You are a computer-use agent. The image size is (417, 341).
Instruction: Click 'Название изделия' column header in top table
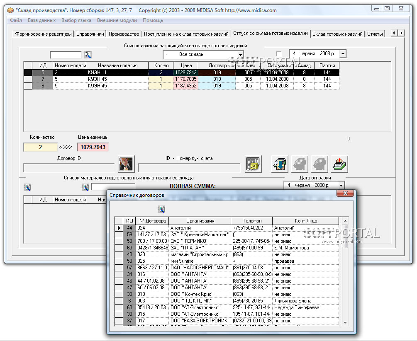pyautogui.click(x=117, y=65)
